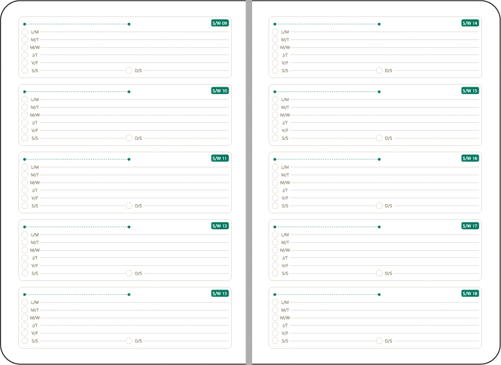This screenshot has width=501, height=365.
Task: Select the S/W 11 week label
Action: pyautogui.click(x=220, y=158)
